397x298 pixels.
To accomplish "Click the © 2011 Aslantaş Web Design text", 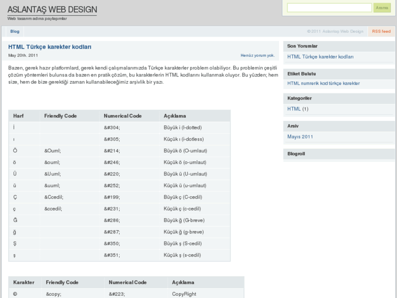I will click(x=335, y=32).
